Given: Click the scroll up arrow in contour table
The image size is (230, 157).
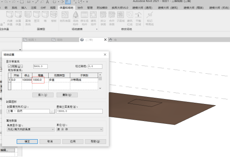Looking at the screenshot, I should 100,75.
